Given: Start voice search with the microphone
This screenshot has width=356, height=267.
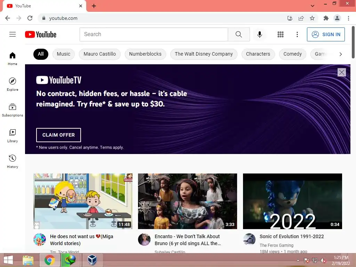Looking at the screenshot, I should [x=259, y=34].
